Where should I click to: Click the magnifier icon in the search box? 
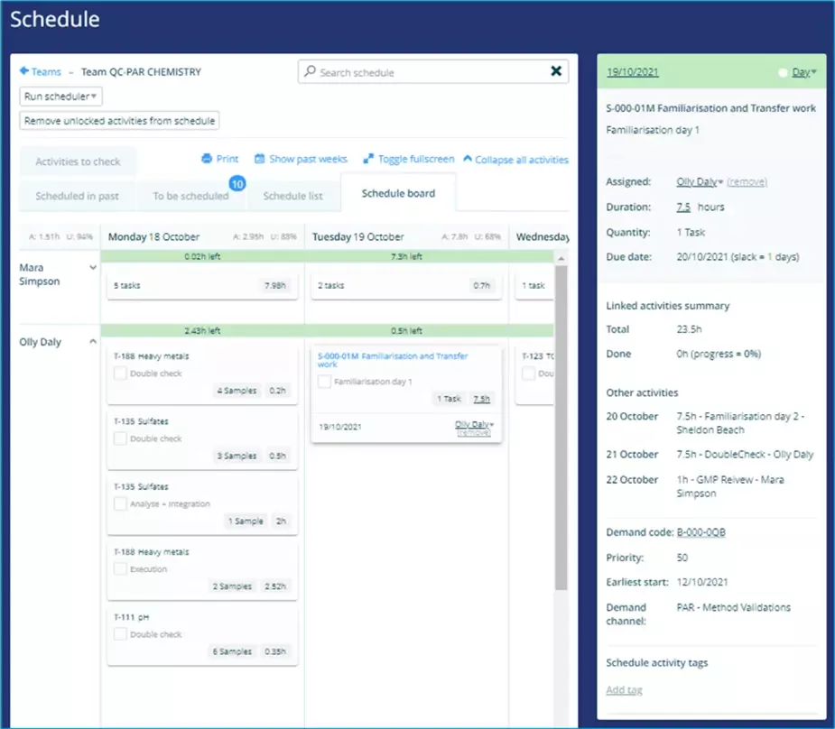tap(310, 71)
